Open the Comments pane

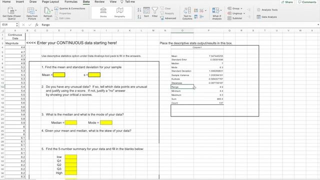tap(307, 2)
